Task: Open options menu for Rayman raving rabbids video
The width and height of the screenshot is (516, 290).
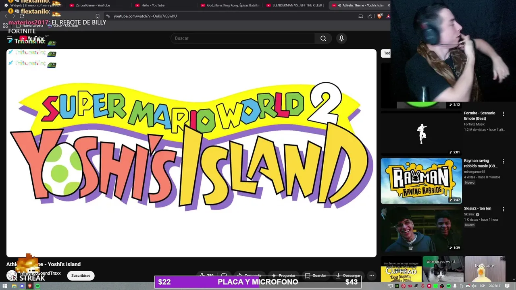Action: pos(503,162)
